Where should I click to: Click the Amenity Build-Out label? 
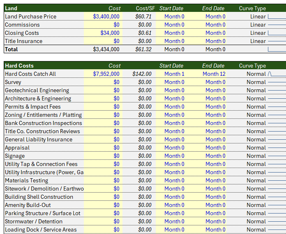[x=28, y=205]
